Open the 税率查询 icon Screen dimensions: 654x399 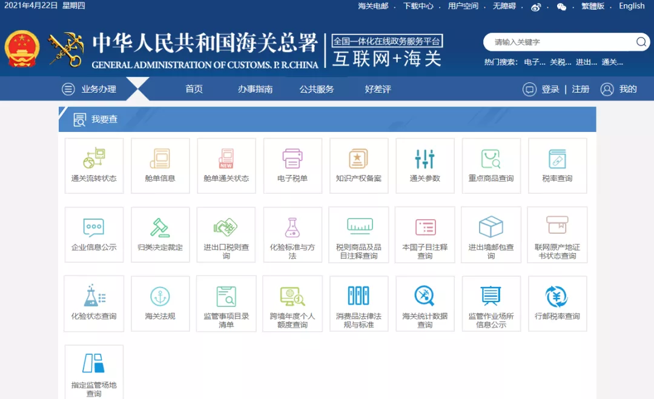557,159
